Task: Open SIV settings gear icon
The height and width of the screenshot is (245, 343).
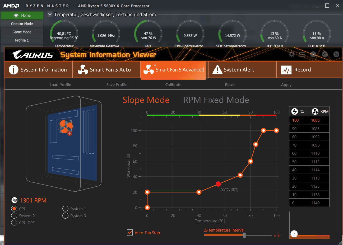Action: (x=291, y=54)
